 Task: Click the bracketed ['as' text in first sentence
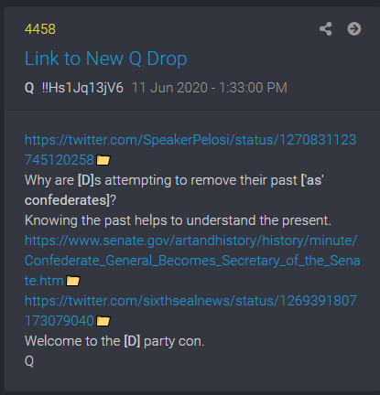[x=312, y=180]
